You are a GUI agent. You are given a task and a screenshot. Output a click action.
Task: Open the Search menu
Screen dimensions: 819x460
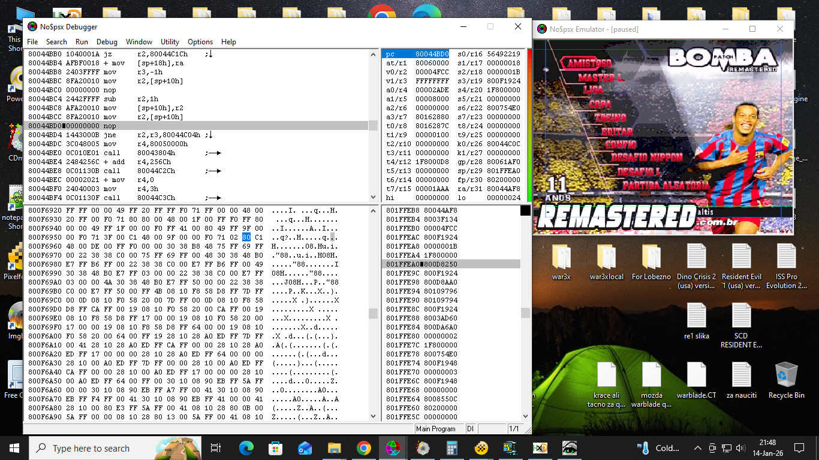tap(56, 42)
